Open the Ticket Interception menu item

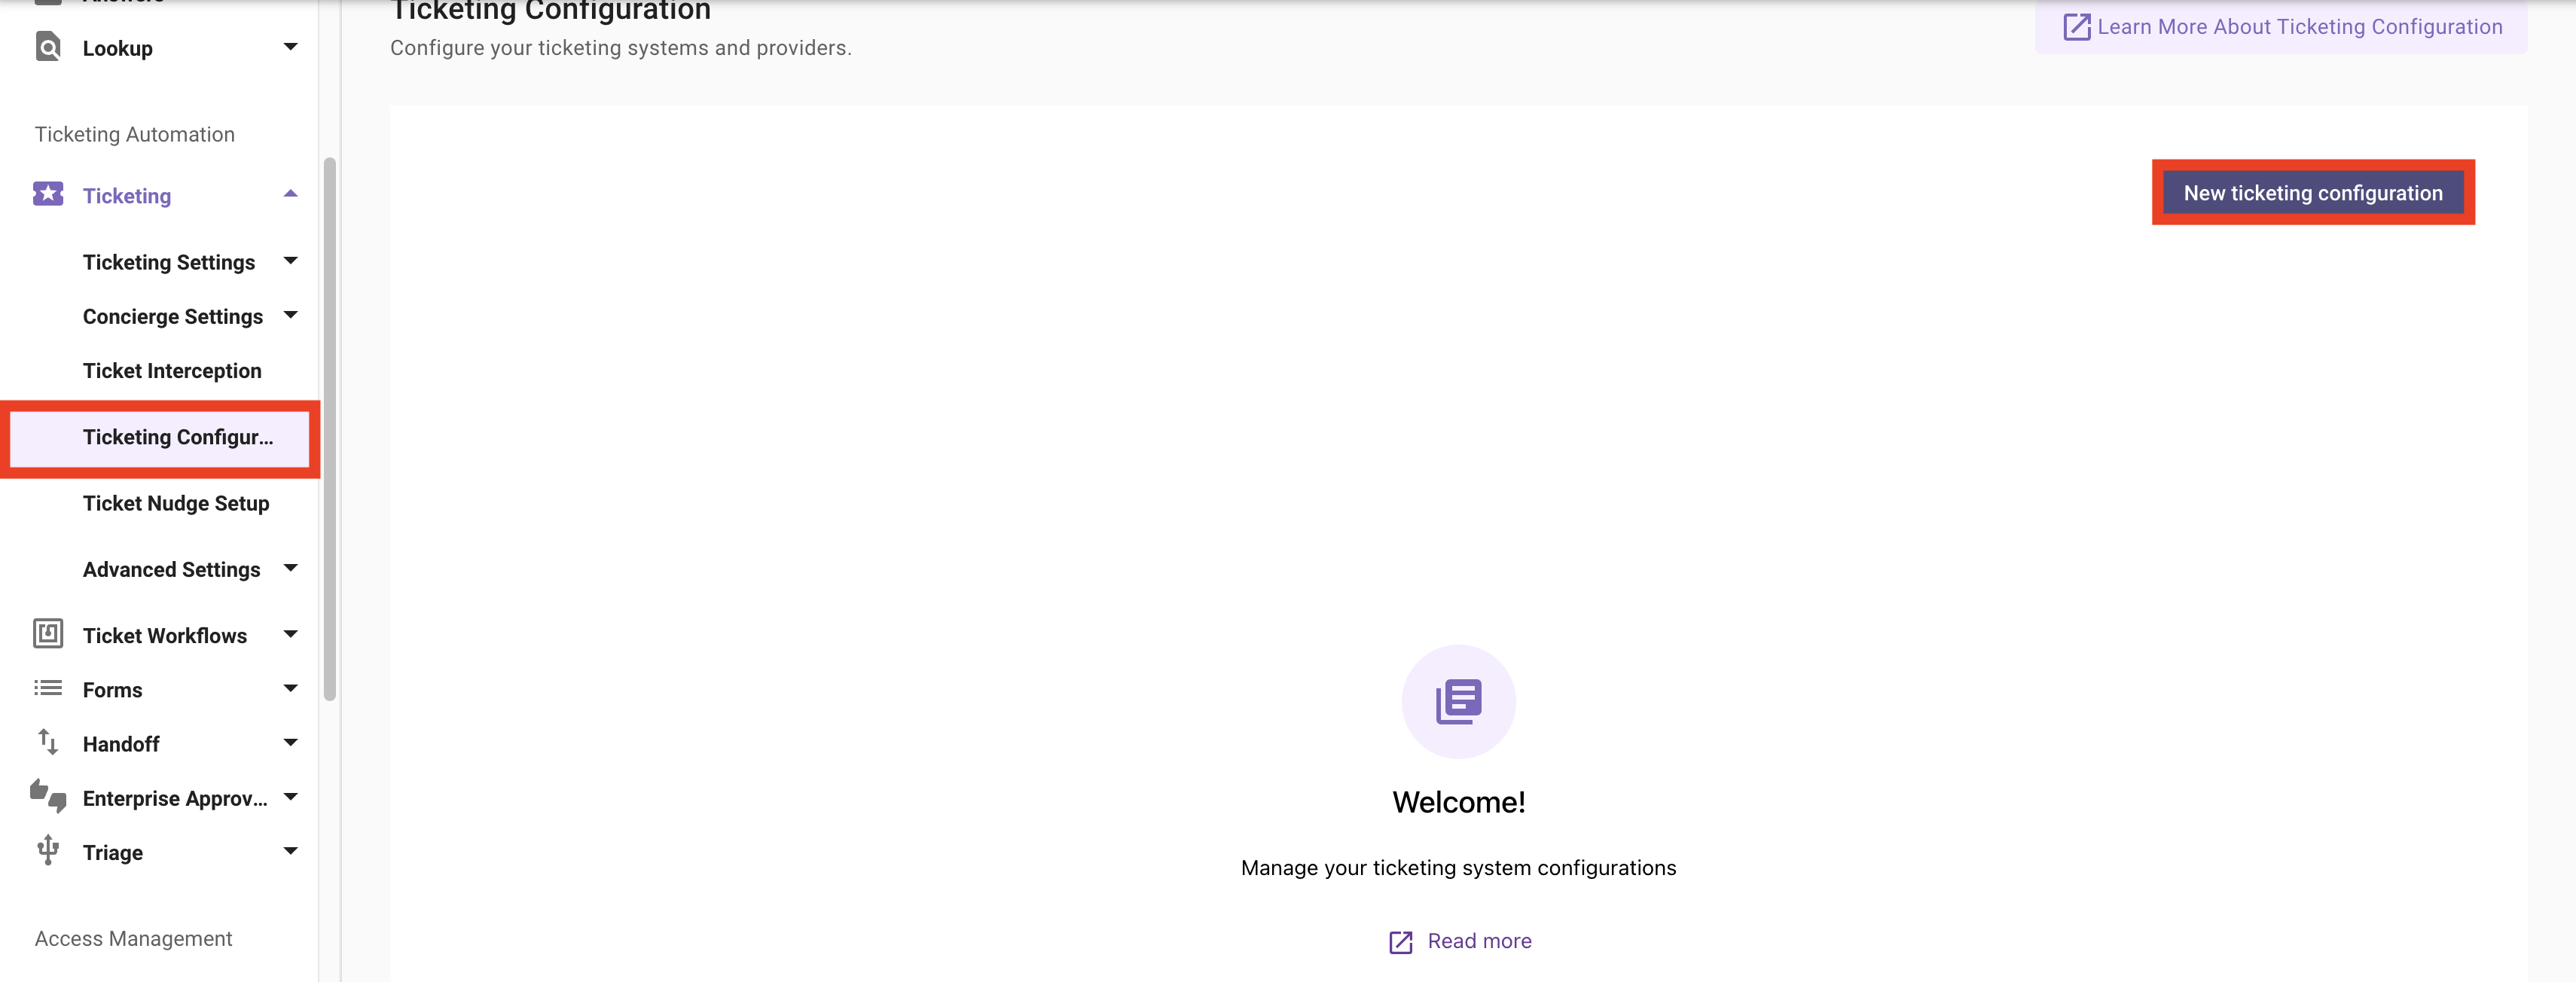(x=172, y=371)
